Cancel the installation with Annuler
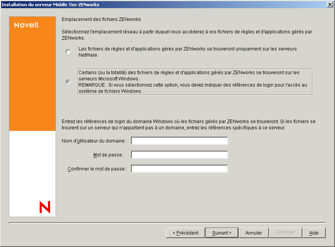Screen dimensions: 335x247 (253, 233)
